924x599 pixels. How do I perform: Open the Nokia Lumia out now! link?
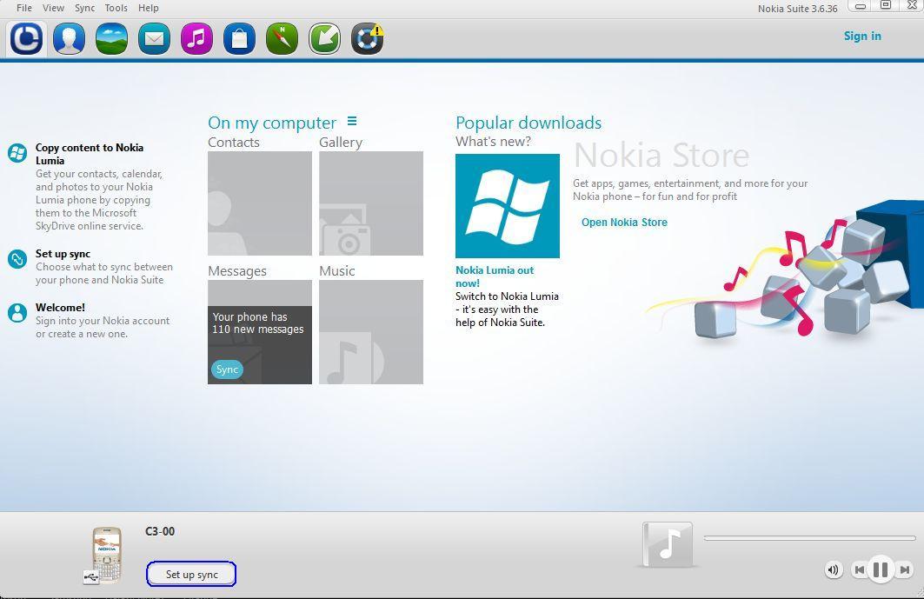tap(495, 276)
